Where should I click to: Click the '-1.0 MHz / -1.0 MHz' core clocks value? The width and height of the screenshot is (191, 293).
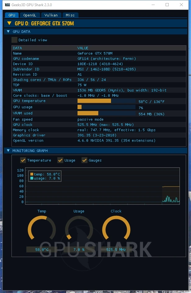coord(98,95)
